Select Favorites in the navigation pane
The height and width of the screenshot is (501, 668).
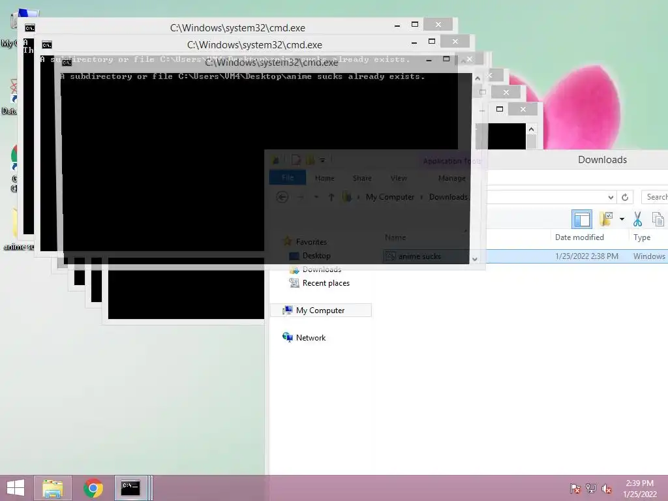coord(311,242)
